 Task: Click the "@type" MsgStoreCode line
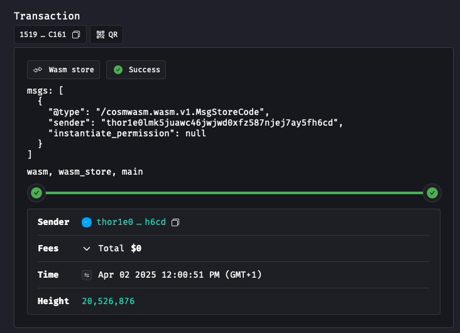[x=159, y=112]
